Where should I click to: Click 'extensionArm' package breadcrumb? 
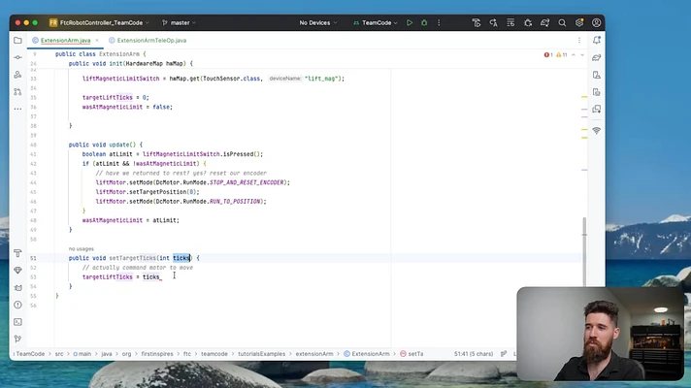pyautogui.click(x=314, y=354)
